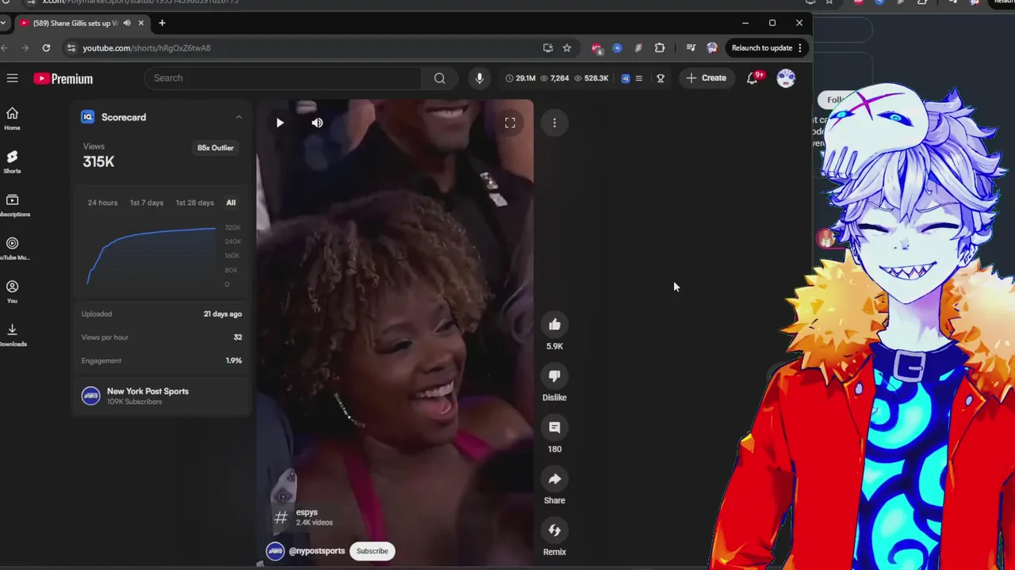
Task: Click the trophy icon in the toolbar
Action: 660,78
